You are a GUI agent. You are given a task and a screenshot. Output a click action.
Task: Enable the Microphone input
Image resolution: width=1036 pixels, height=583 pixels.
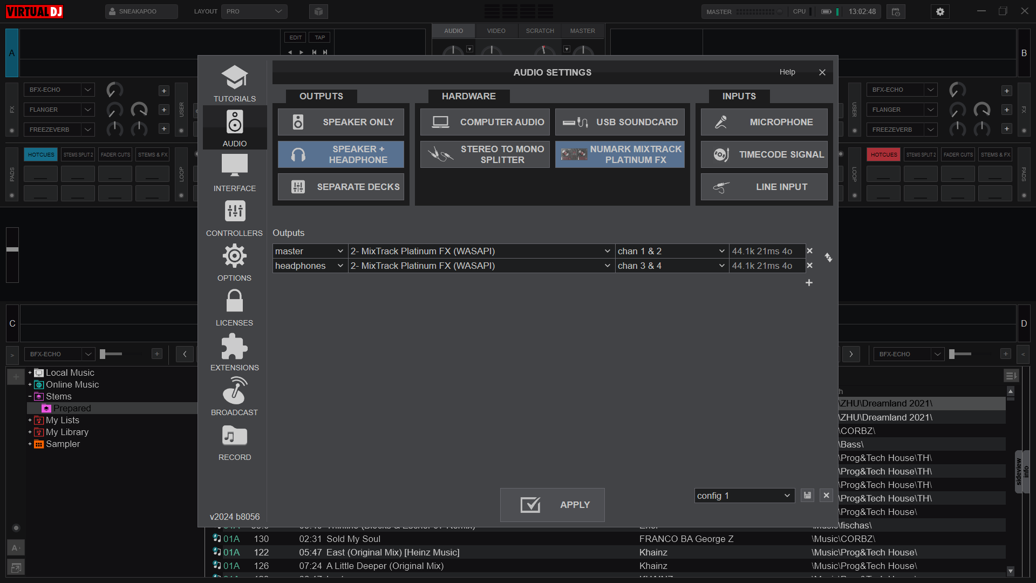(764, 121)
